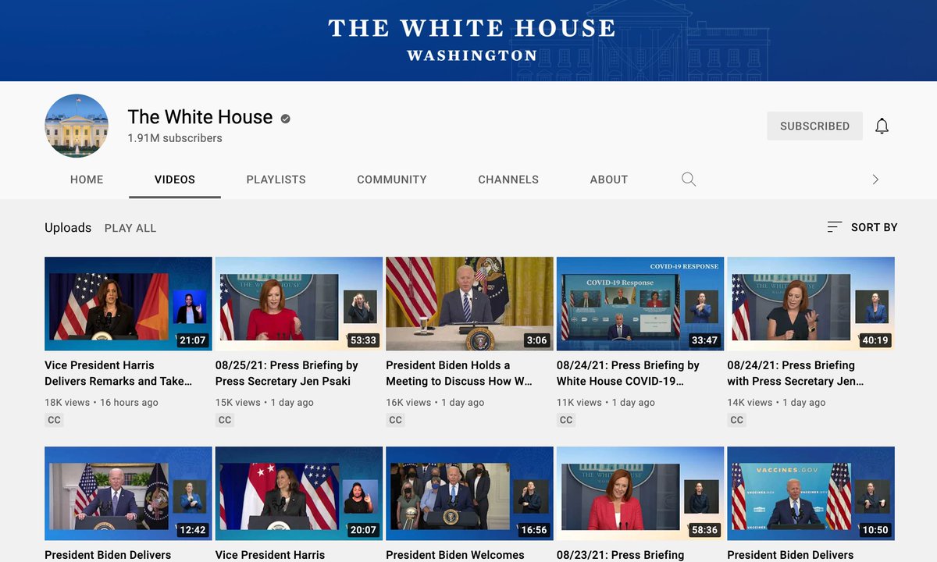Click '1.91M subscribers' text
Screen dimensions: 937x562
click(175, 138)
